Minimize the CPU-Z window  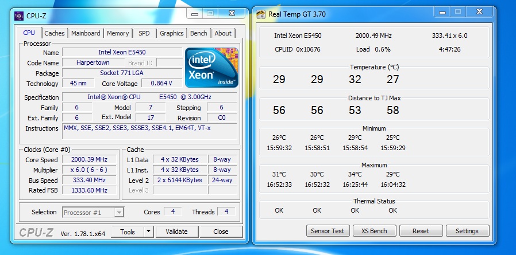coord(195,14)
